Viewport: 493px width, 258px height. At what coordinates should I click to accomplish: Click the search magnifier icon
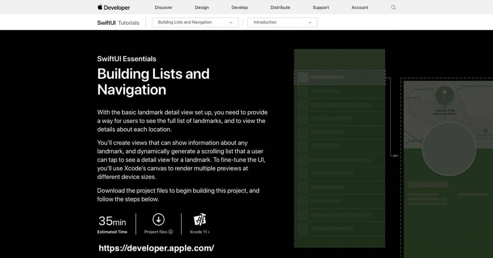pyautogui.click(x=393, y=7)
